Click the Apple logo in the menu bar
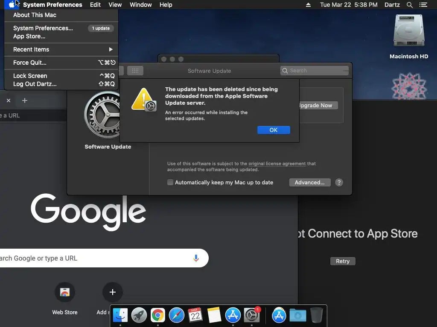 pyautogui.click(x=12, y=5)
